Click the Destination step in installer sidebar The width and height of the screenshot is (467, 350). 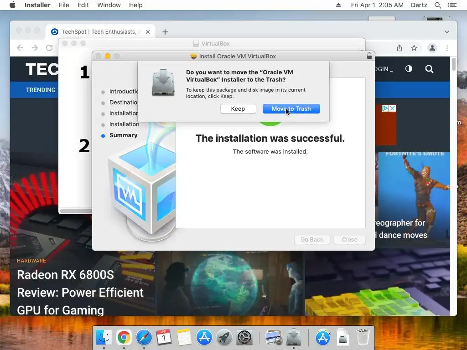[123, 103]
